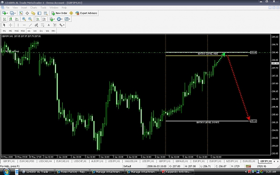The height and width of the screenshot is (175, 280).
Task: Switch to the EURCAD,M30 chart tab
Action: pos(27,161)
